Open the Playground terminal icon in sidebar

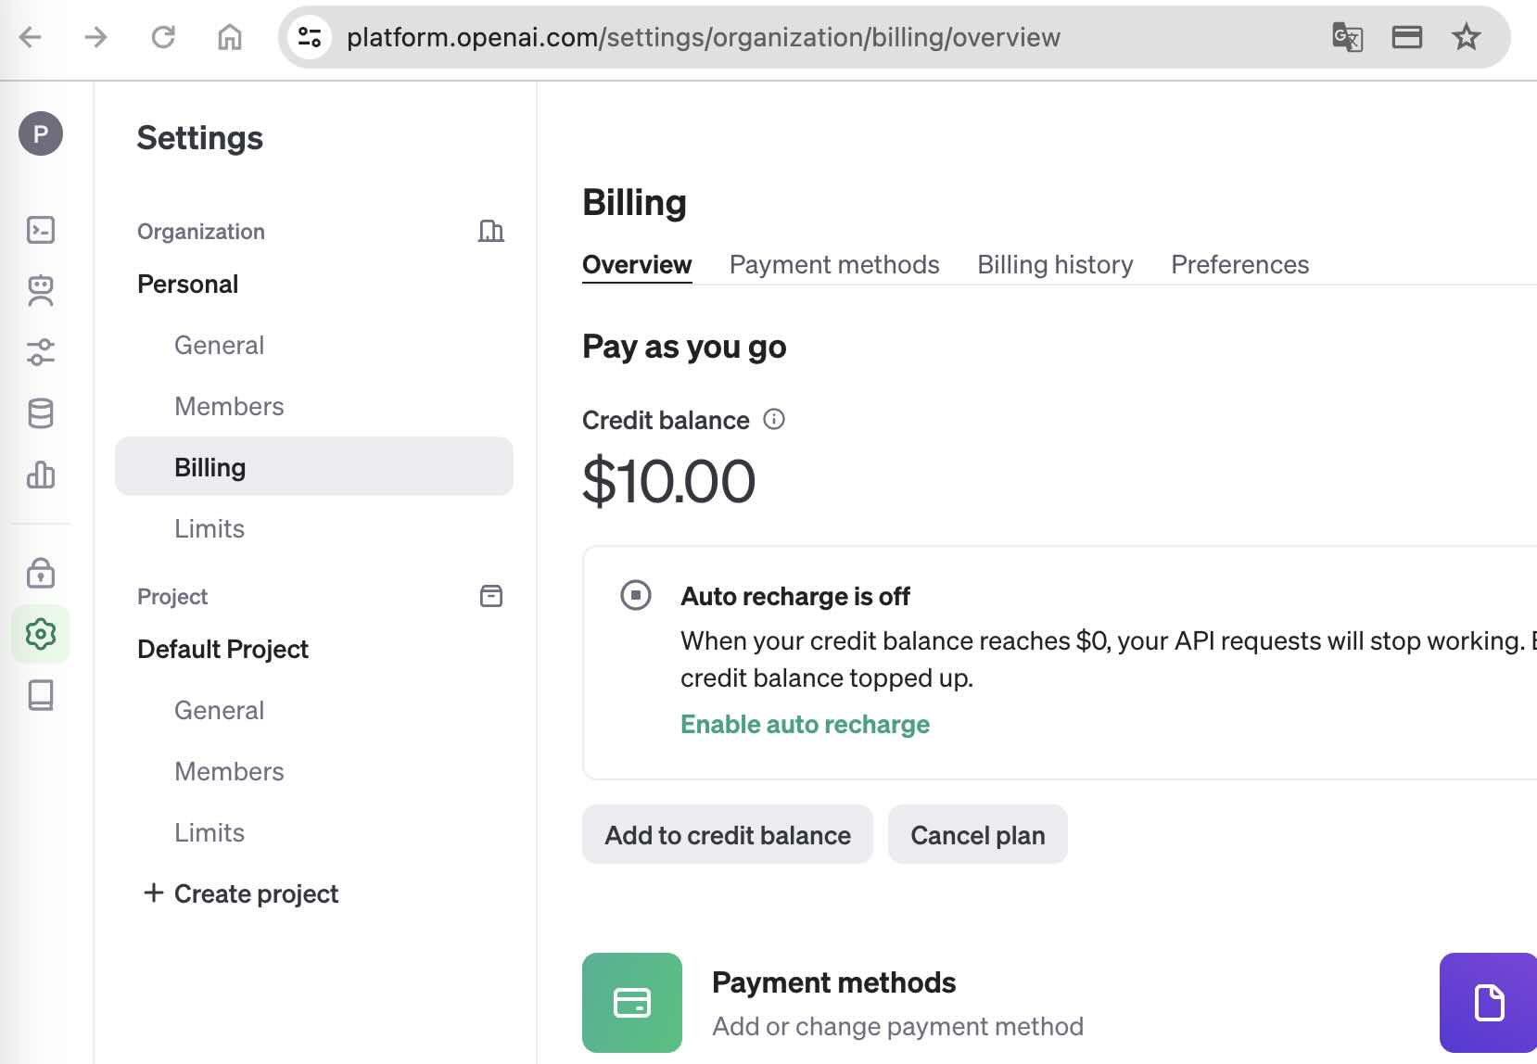[41, 230]
